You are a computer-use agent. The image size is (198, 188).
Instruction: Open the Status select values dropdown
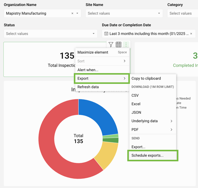[x=51, y=34]
